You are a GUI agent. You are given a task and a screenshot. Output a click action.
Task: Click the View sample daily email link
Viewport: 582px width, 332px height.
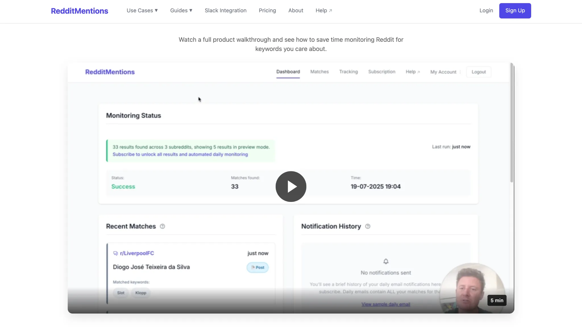pyautogui.click(x=386, y=304)
